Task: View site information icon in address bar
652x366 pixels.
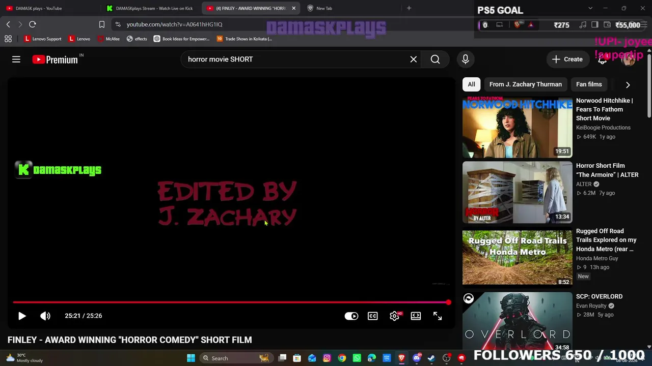Action: click(x=118, y=24)
